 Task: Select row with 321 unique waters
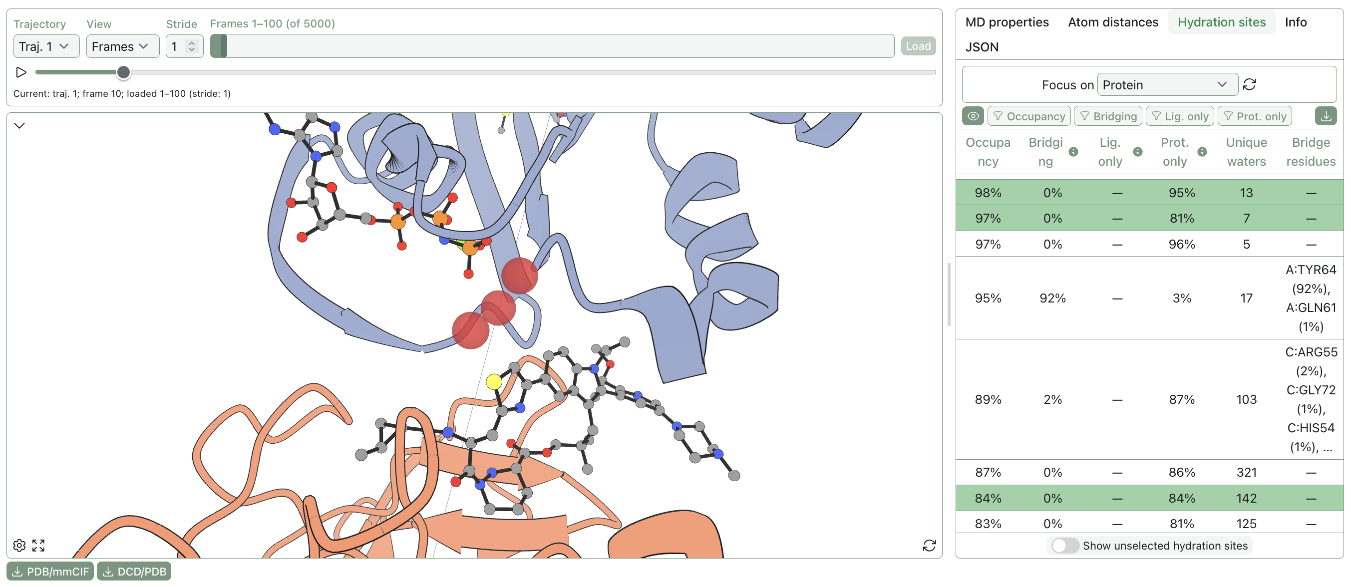(1149, 472)
